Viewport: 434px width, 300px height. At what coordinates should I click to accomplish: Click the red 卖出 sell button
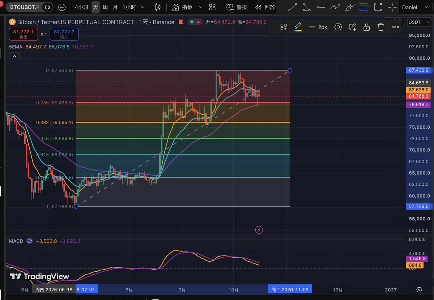(23, 34)
